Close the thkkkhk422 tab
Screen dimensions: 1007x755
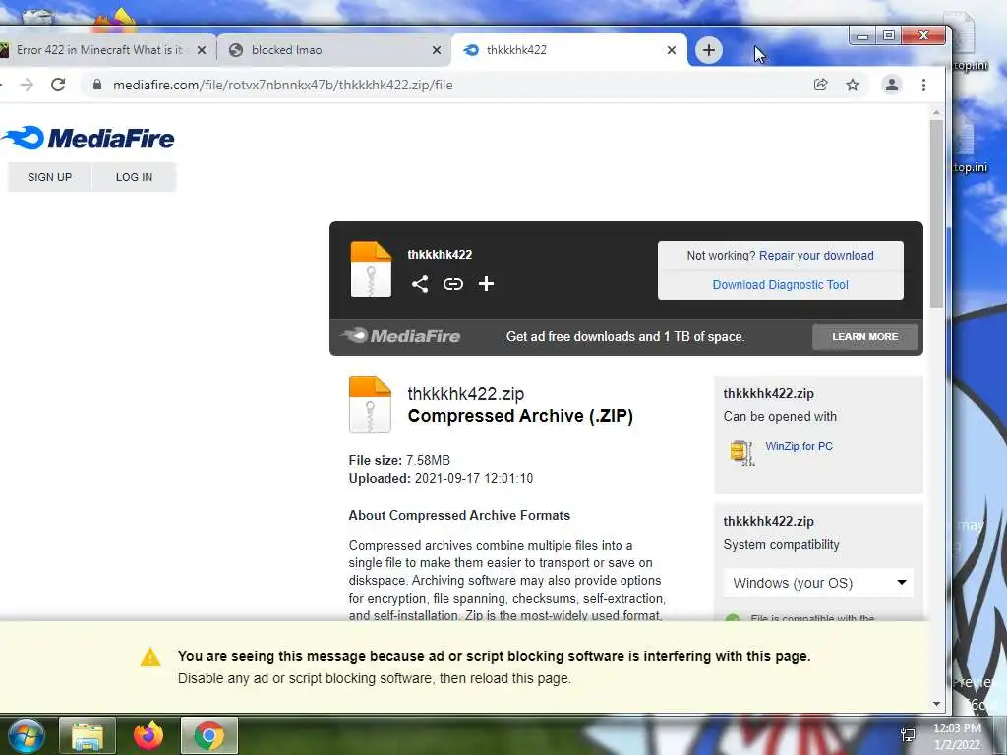coord(671,50)
